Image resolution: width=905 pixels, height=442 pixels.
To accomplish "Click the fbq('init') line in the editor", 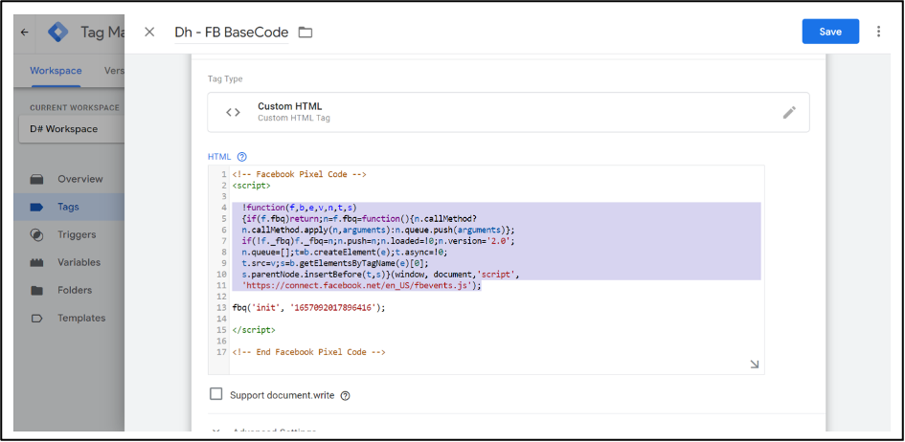I will (x=308, y=308).
